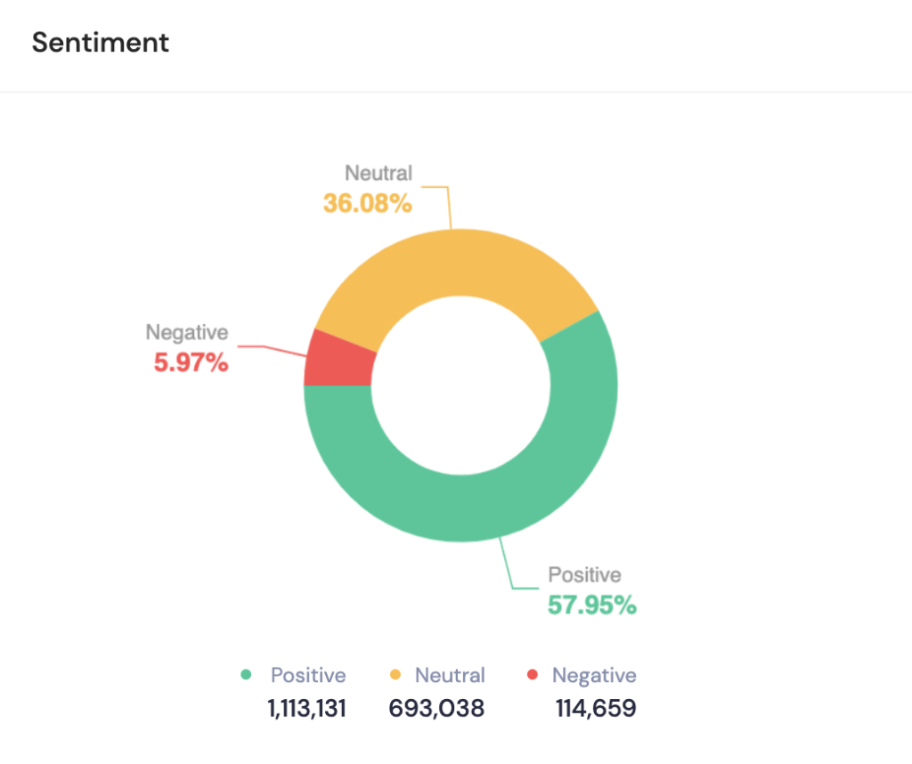Toggle the Positive series legend label
Screen dimensions: 912x764
tap(308, 675)
